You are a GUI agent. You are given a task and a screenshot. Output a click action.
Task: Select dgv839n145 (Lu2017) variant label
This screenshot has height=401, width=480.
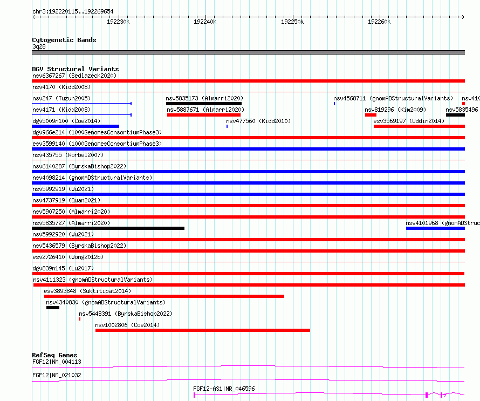tap(63, 268)
